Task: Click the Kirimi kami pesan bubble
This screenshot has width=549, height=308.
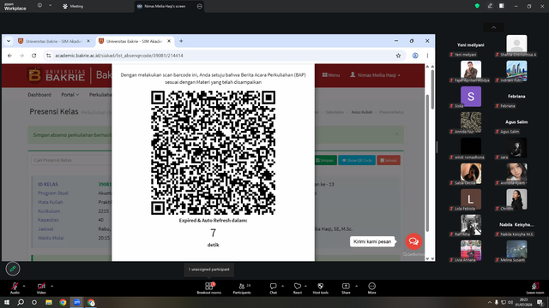Action: click(x=372, y=241)
